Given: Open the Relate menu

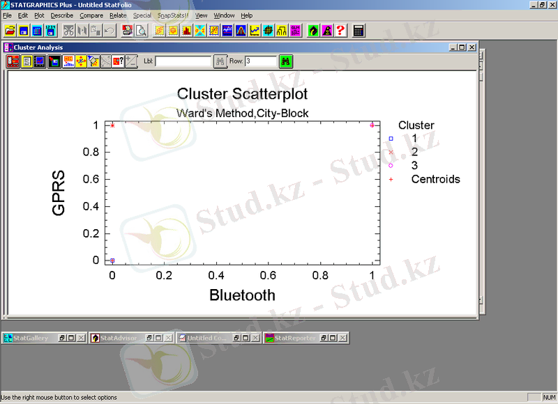Looking at the screenshot, I should (118, 15).
